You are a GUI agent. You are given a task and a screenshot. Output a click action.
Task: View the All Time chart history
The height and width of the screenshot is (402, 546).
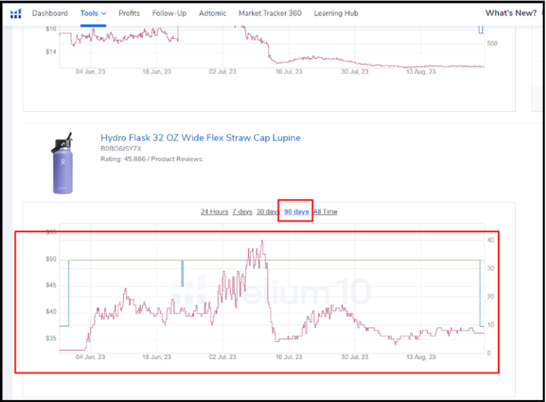[325, 212]
